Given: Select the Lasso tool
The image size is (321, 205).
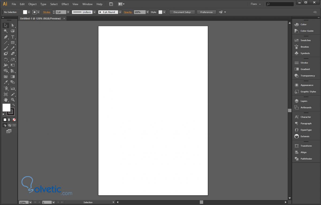Looking at the screenshot, I should point(13,31).
